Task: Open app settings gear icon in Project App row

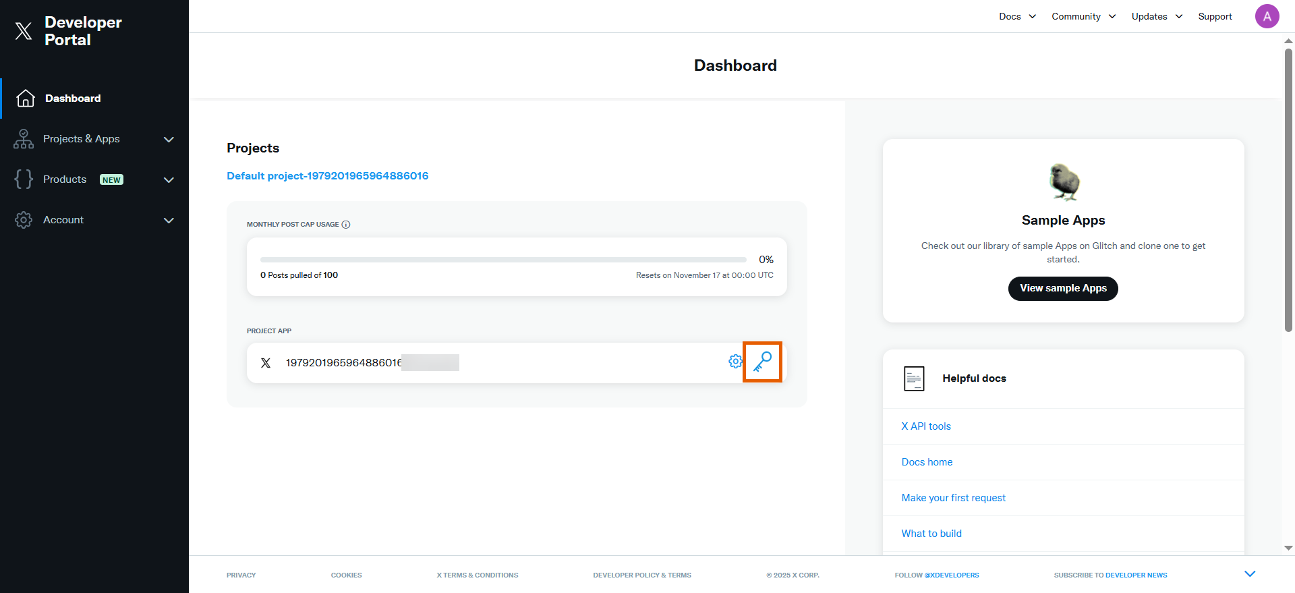Action: (x=735, y=362)
